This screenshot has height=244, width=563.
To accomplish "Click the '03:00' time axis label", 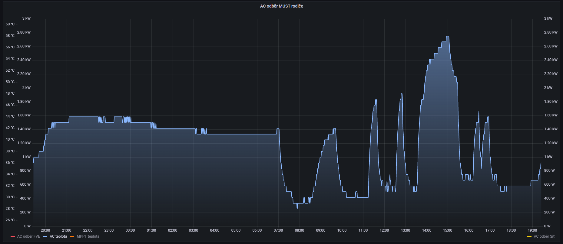I will pos(194,230).
